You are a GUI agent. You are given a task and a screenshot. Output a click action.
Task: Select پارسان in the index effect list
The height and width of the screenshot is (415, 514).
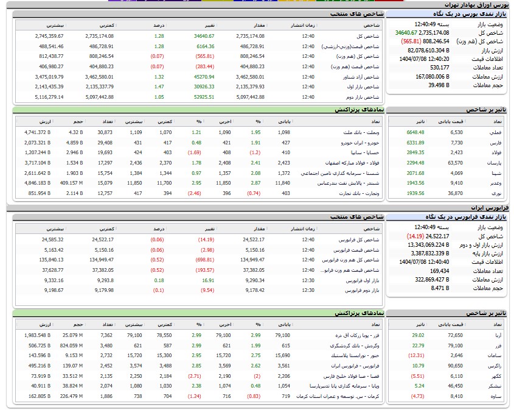point(494,163)
